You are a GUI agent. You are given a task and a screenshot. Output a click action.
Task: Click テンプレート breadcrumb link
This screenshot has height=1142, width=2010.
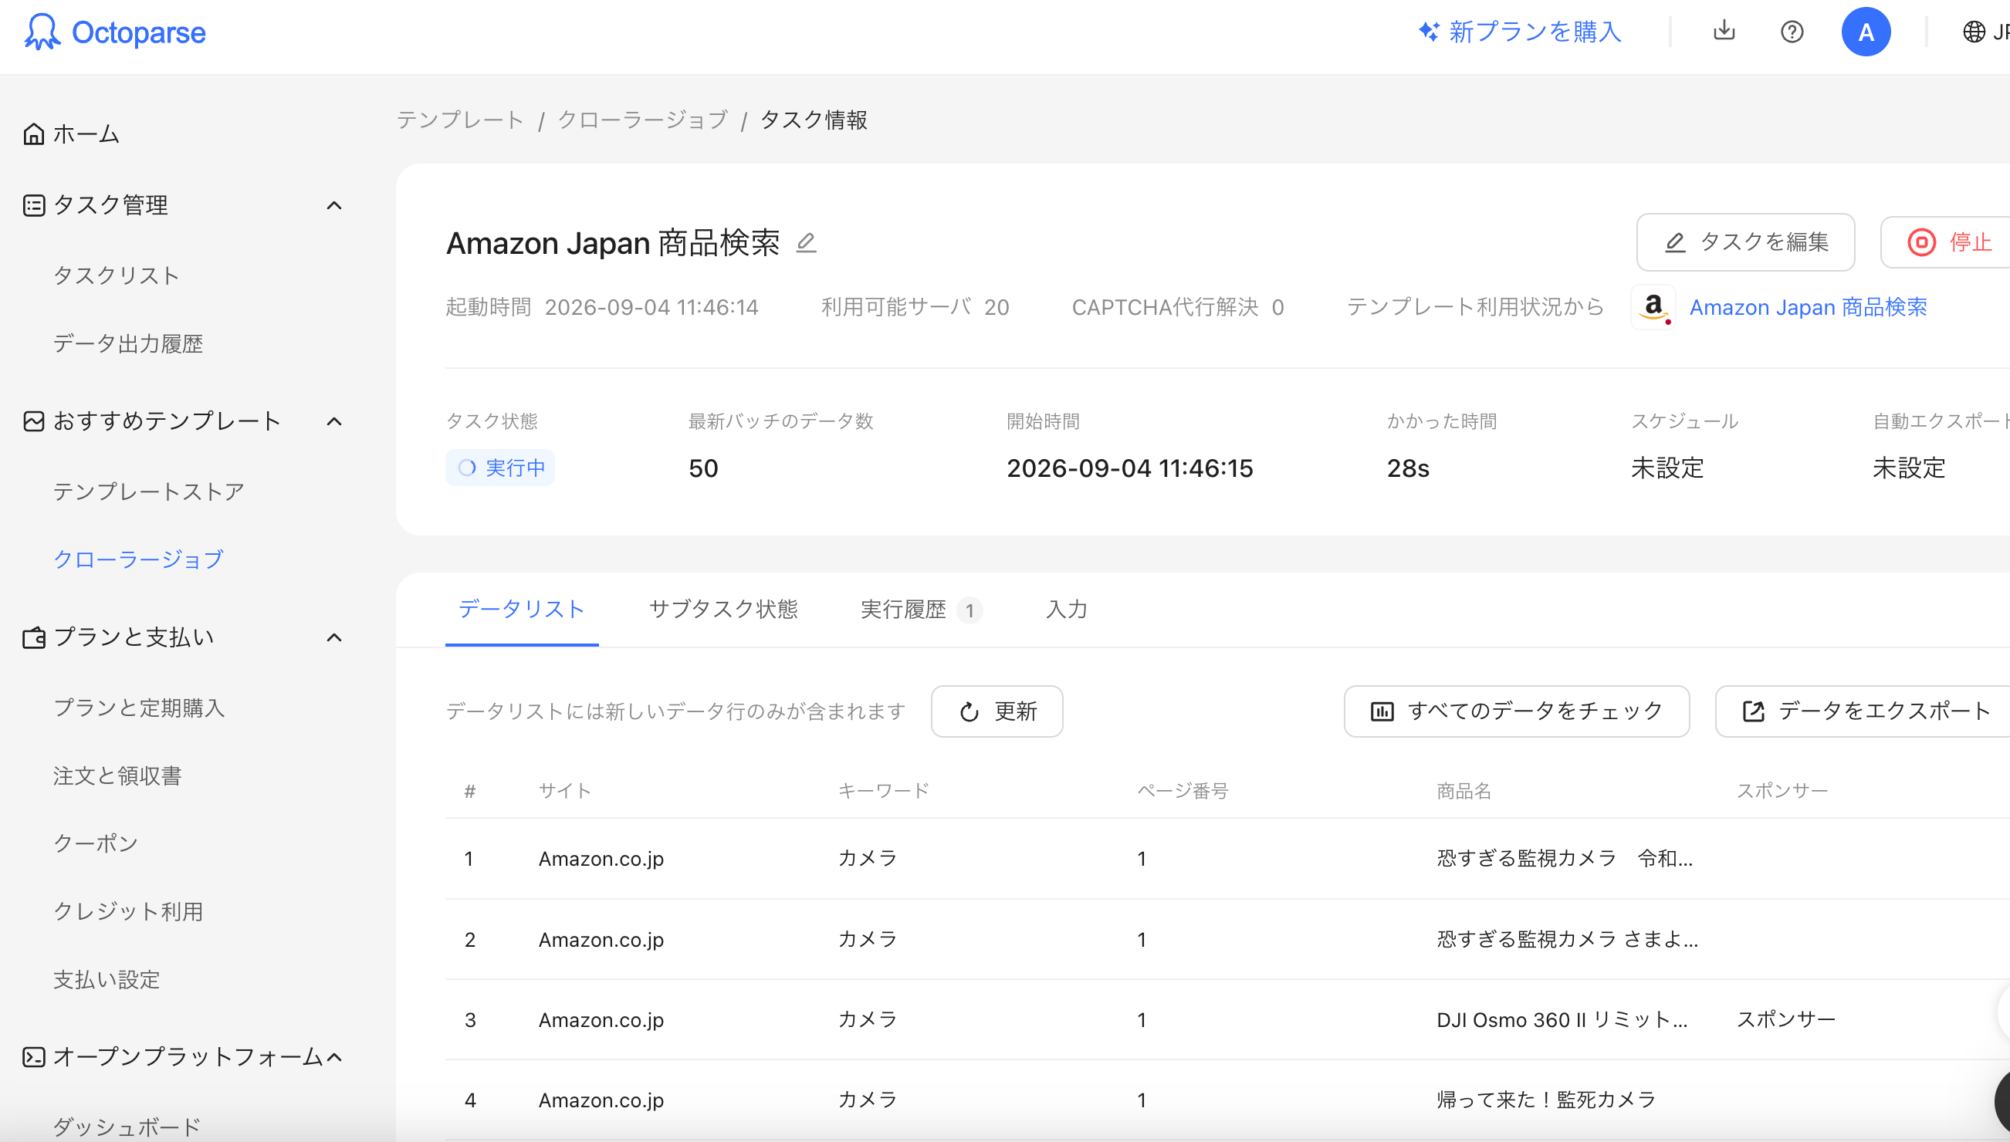pyautogui.click(x=460, y=120)
